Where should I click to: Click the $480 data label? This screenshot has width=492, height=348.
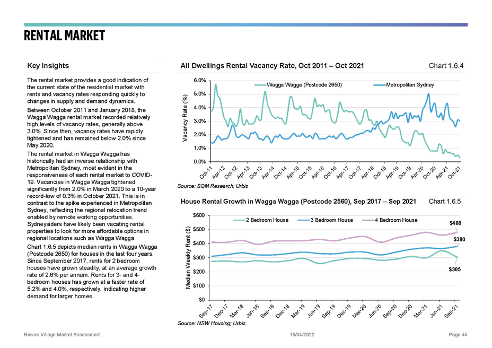[x=455, y=223]
